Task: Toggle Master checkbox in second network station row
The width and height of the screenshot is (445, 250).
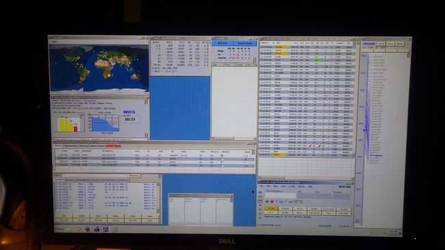Action: point(222,159)
